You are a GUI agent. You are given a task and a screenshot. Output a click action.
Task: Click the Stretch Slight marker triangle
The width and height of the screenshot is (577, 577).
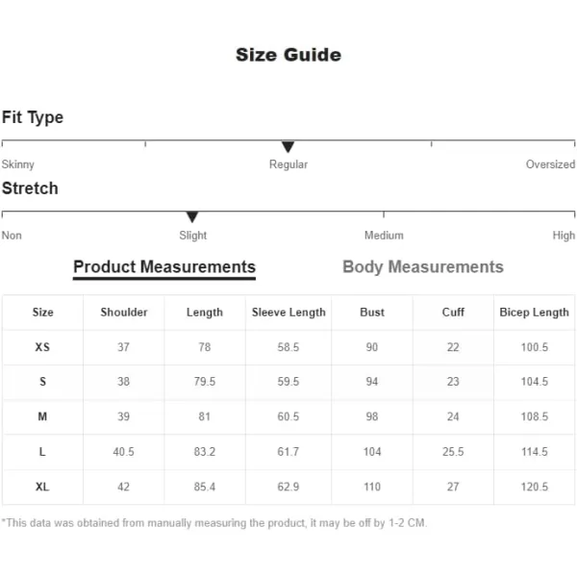click(192, 217)
